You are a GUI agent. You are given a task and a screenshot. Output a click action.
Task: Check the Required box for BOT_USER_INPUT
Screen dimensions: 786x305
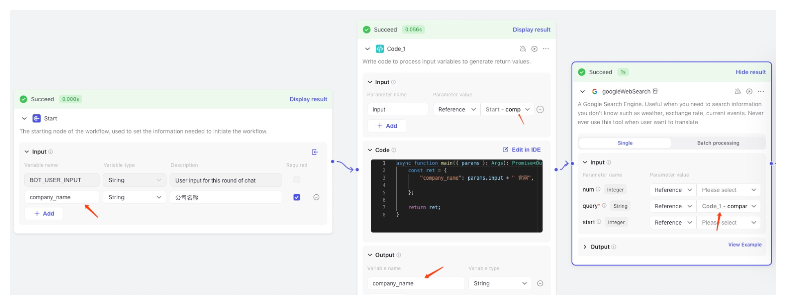coord(297,180)
